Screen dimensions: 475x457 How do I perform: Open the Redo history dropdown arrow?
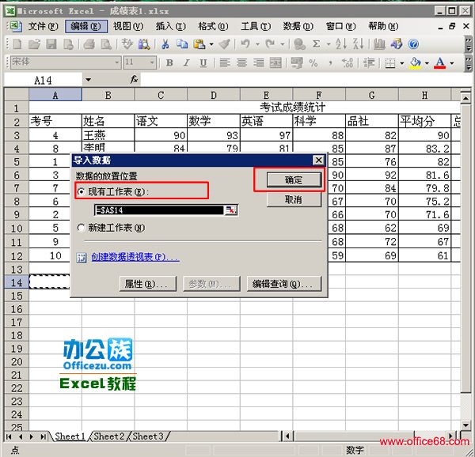click(x=282, y=44)
